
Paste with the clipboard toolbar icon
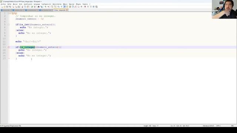[28, 7]
